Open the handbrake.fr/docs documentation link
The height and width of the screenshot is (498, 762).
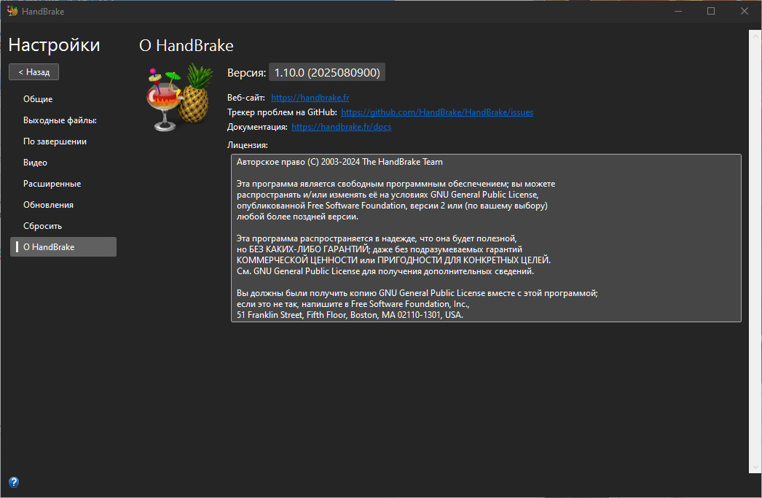point(341,127)
